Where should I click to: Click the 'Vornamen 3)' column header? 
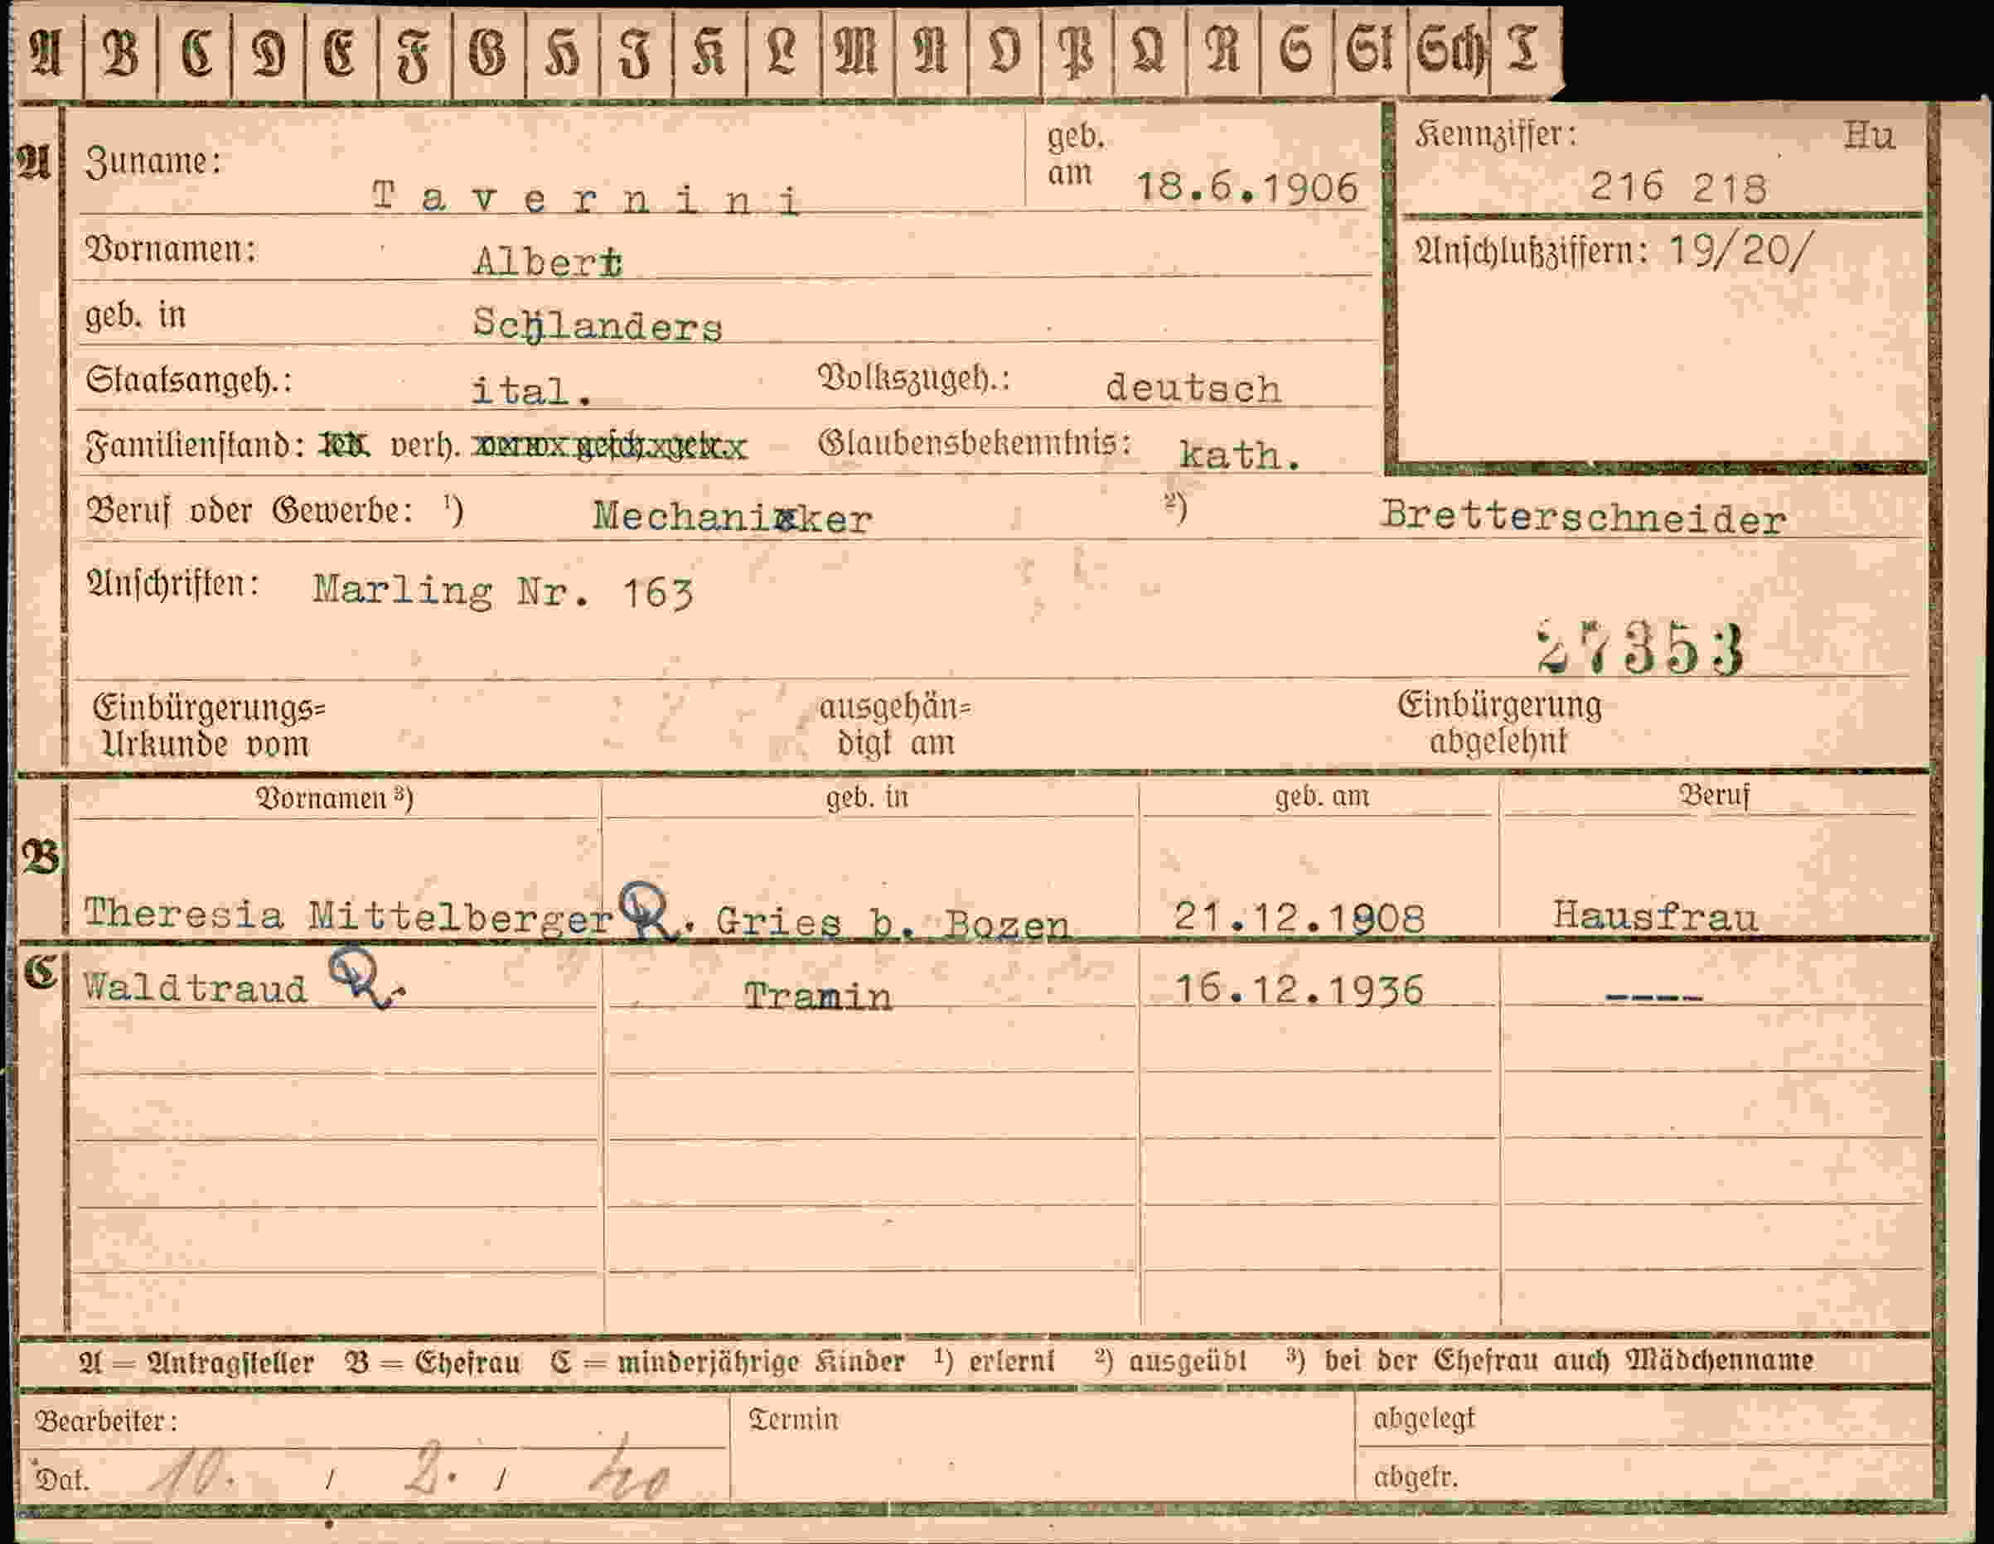334,799
